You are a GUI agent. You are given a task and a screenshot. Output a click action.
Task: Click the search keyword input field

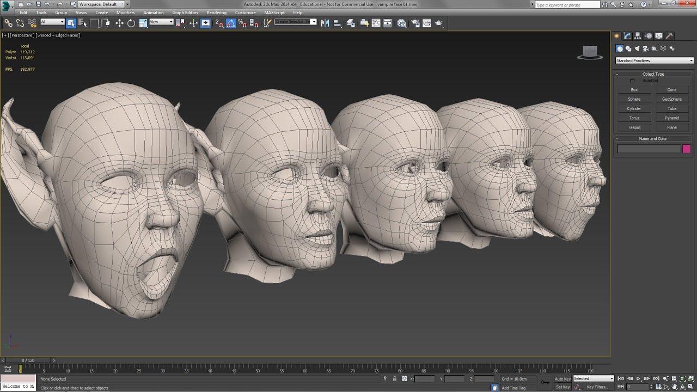click(566, 4)
